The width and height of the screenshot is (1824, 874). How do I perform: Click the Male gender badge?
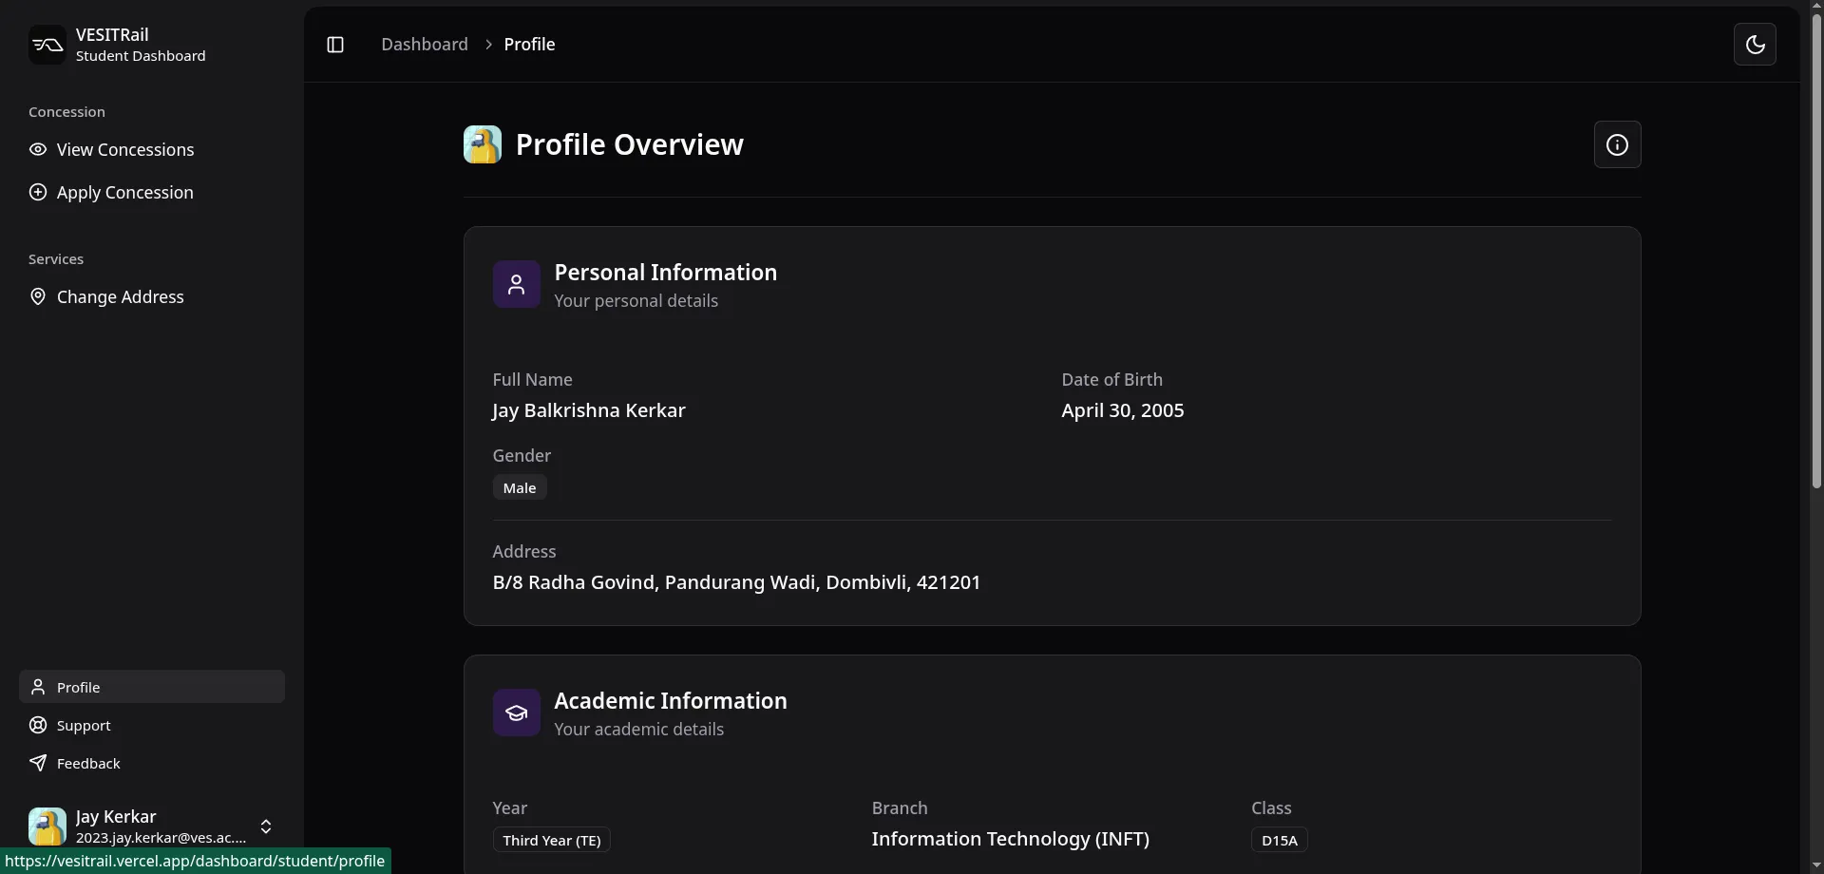click(519, 486)
